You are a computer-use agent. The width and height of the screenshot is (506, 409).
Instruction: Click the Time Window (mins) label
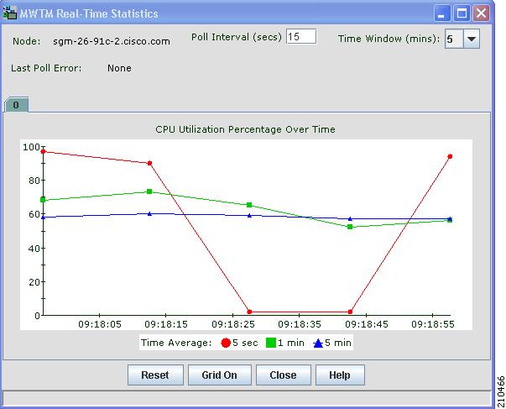tap(389, 39)
